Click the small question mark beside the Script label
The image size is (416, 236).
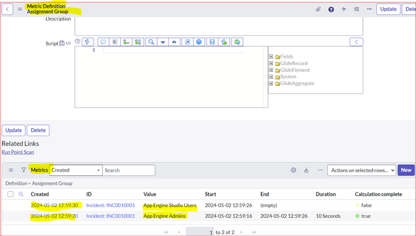(x=77, y=41)
